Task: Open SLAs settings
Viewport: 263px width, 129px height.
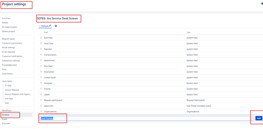Action: (4, 69)
